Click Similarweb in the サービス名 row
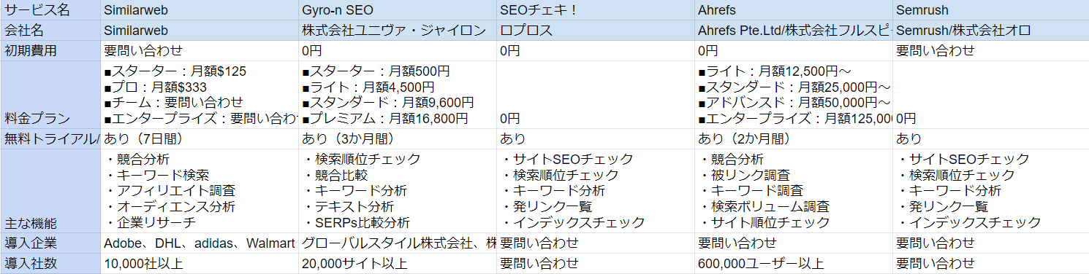The width and height of the screenshot is (1089, 274). (x=200, y=11)
